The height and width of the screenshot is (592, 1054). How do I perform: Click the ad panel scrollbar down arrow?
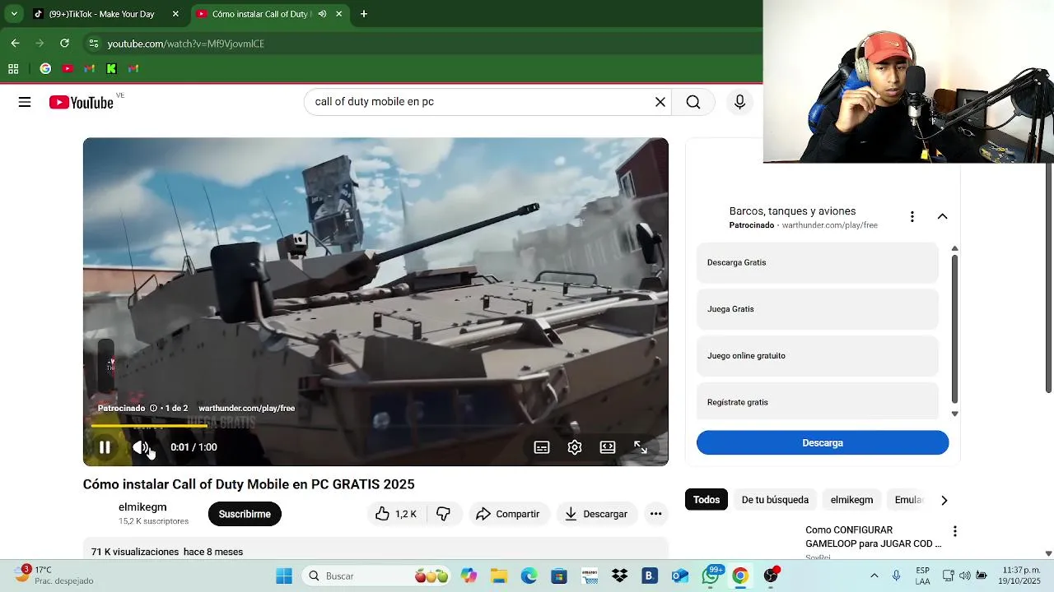954,414
